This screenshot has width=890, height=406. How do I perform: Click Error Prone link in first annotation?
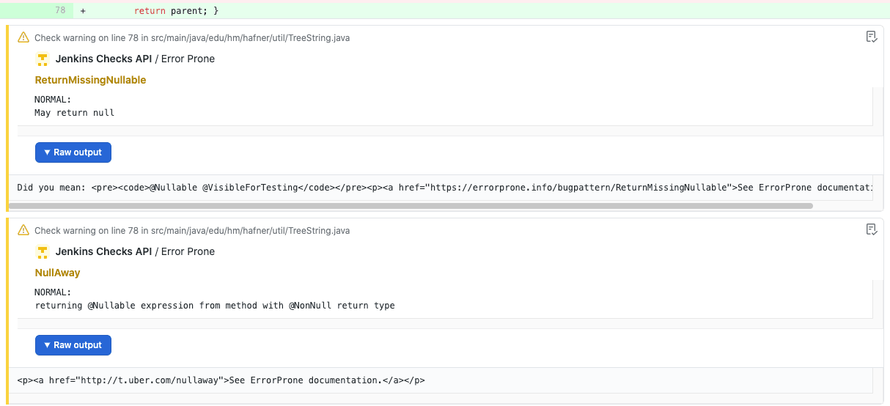[188, 59]
